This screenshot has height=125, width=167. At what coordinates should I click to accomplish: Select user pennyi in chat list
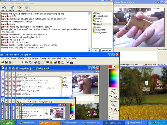tap(98, 27)
